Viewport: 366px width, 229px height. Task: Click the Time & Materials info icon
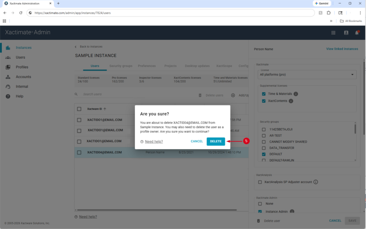click(x=296, y=94)
